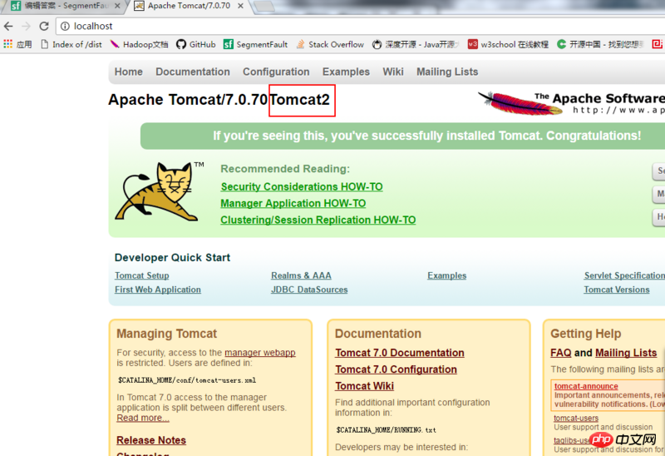The width and height of the screenshot is (665, 456).
Task: Open the w3school bookmark
Action: click(508, 44)
